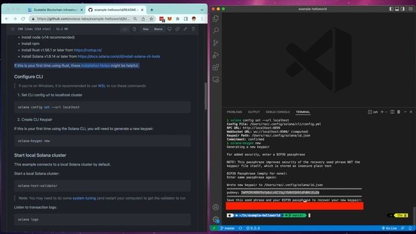Toggle the secondary side bar layout icon
The height and width of the screenshot is (234, 416).
[403, 8]
